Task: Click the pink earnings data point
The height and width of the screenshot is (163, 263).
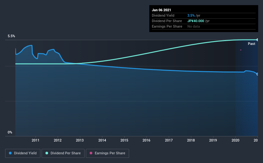Action: pyautogui.click(x=241, y=50)
